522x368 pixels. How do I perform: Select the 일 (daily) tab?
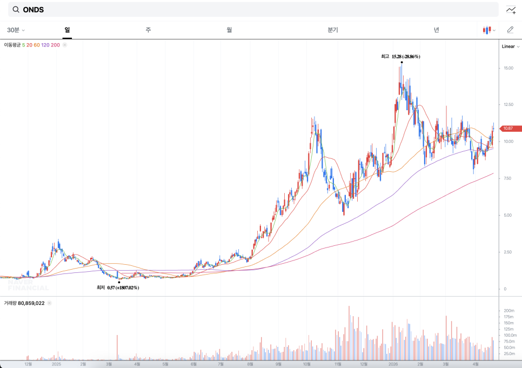click(x=67, y=30)
